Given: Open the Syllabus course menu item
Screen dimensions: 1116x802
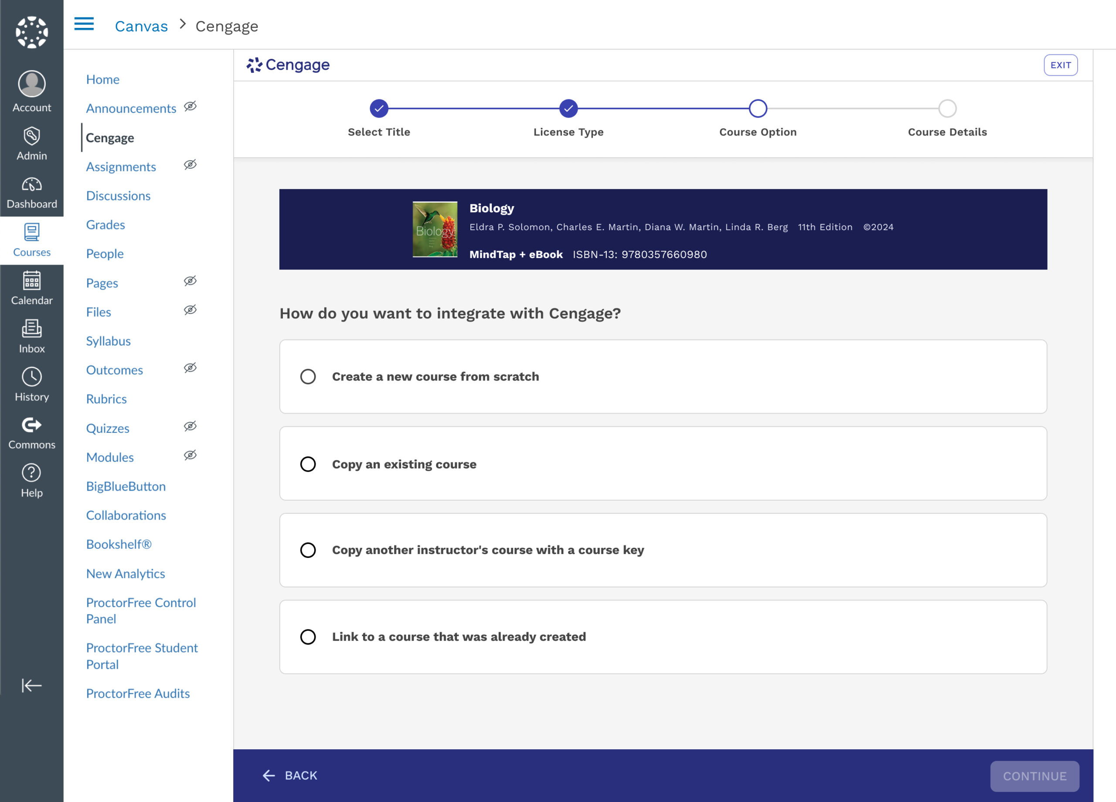Looking at the screenshot, I should point(108,341).
